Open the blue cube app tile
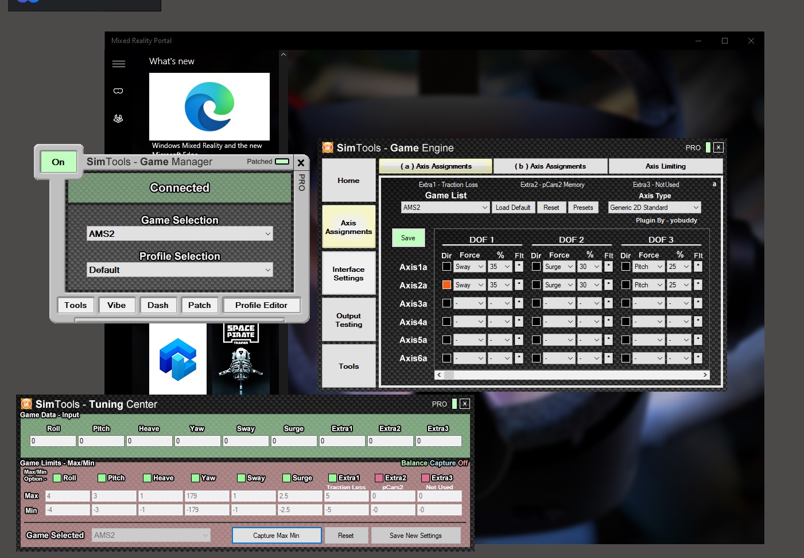Viewport: 804px width, 558px height. coord(178,359)
